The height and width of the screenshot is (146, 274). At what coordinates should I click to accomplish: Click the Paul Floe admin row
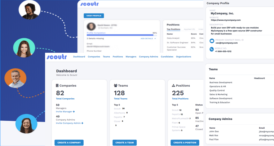(214, 139)
